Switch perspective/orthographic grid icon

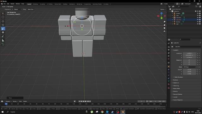[164, 31]
